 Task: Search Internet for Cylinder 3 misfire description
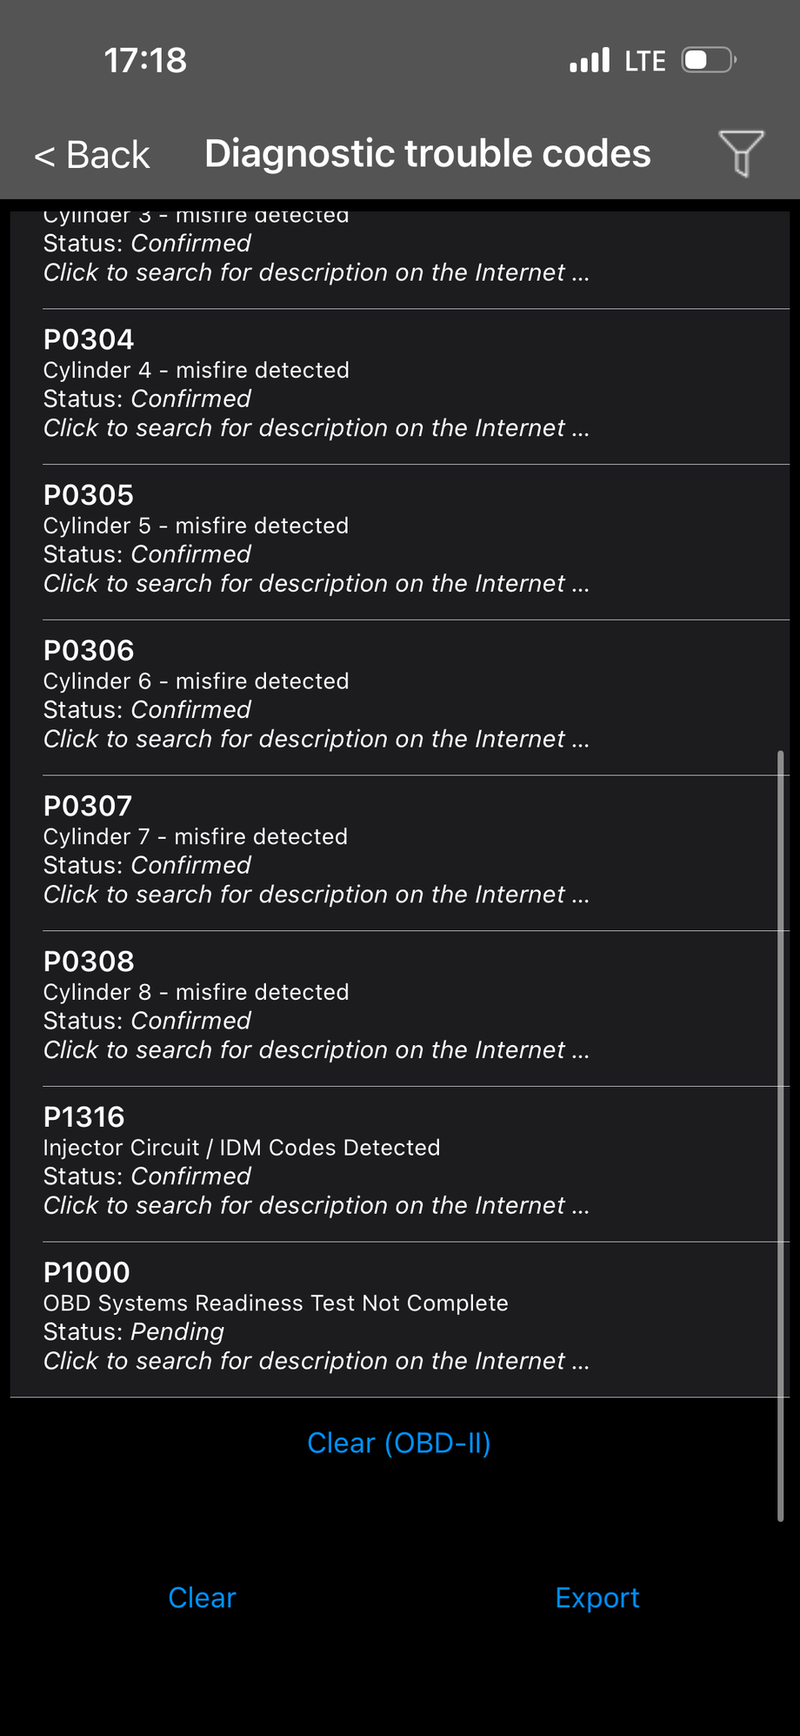[x=317, y=272]
